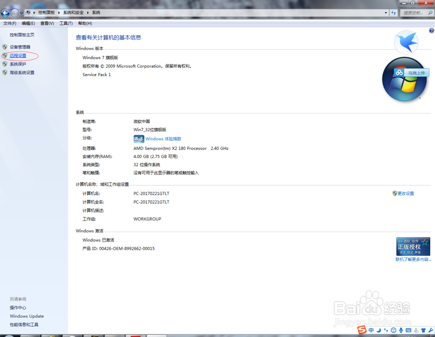Open the soft keyboard icon on IME bar
The image size is (435, 337).
pyautogui.click(x=408, y=330)
